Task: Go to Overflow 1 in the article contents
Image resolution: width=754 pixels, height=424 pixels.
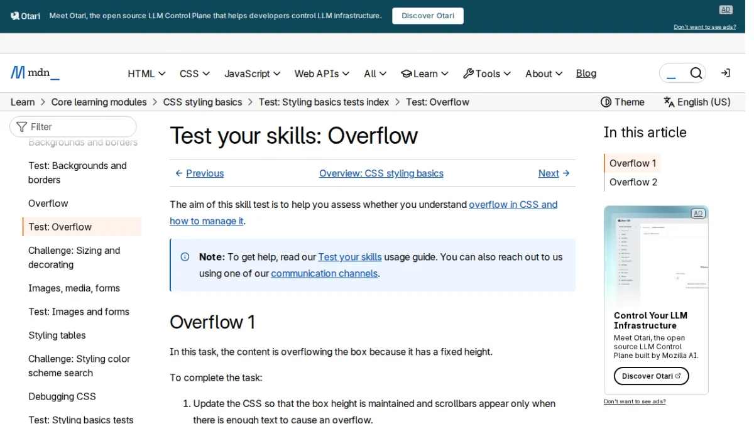Action: pyautogui.click(x=633, y=163)
